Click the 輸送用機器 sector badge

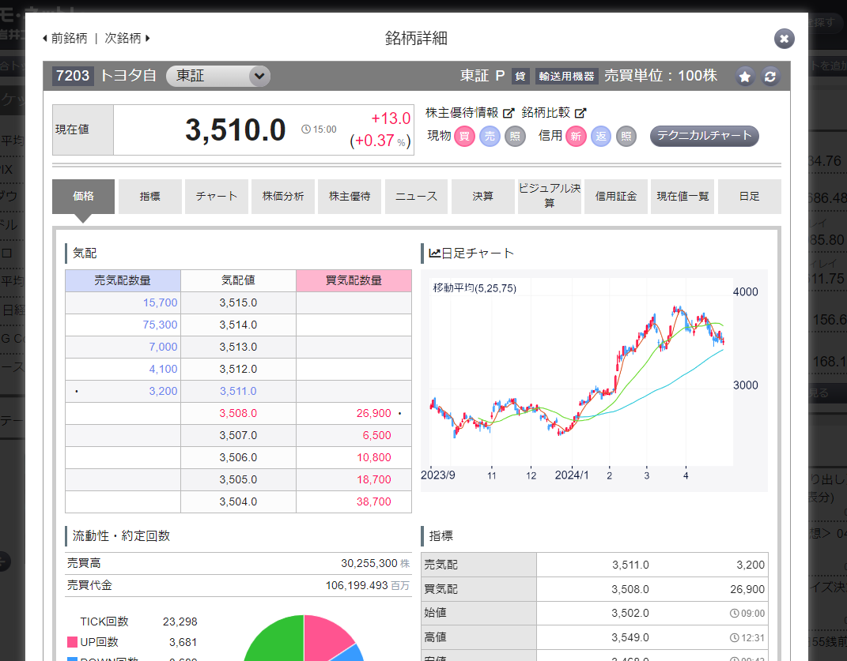pos(566,76)
